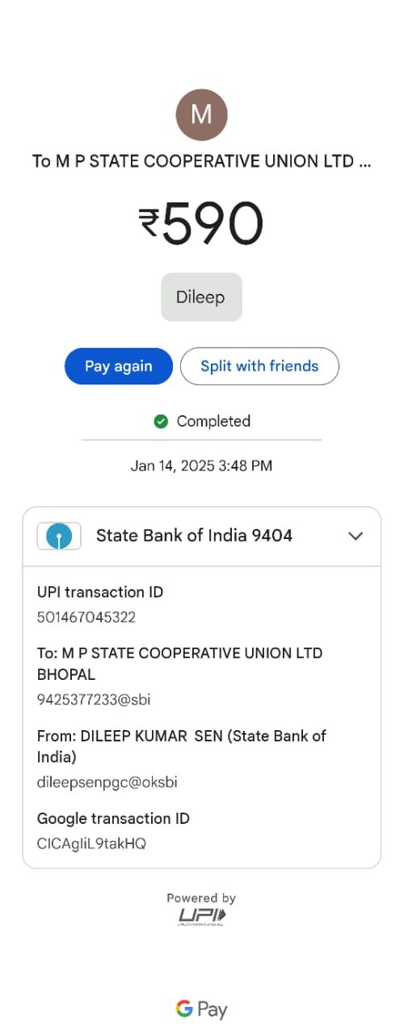Tap the UPI logo
404x1036 pixels.
tap(201, 916)
